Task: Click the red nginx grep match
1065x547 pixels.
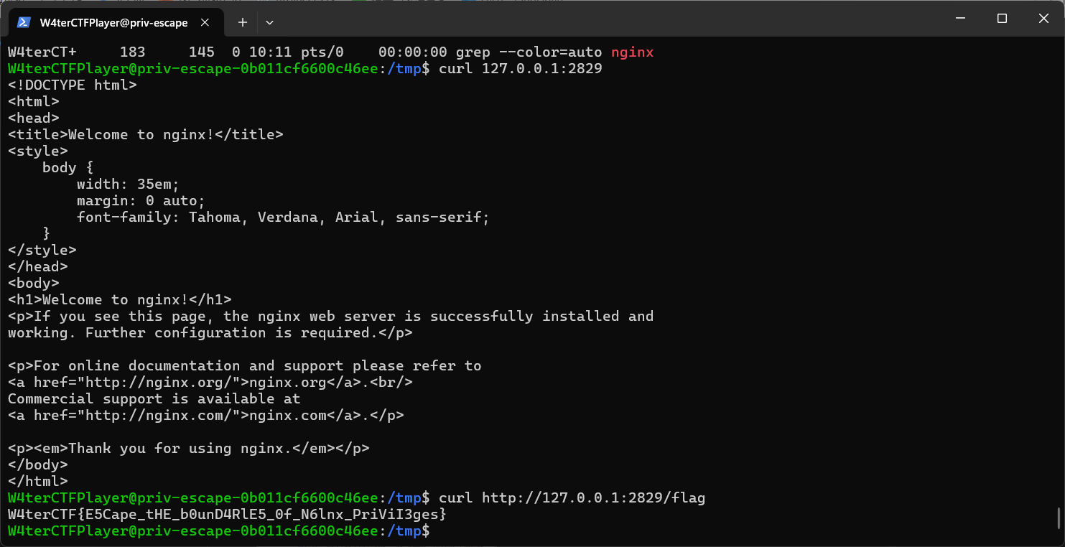Action: pos(632,52)
